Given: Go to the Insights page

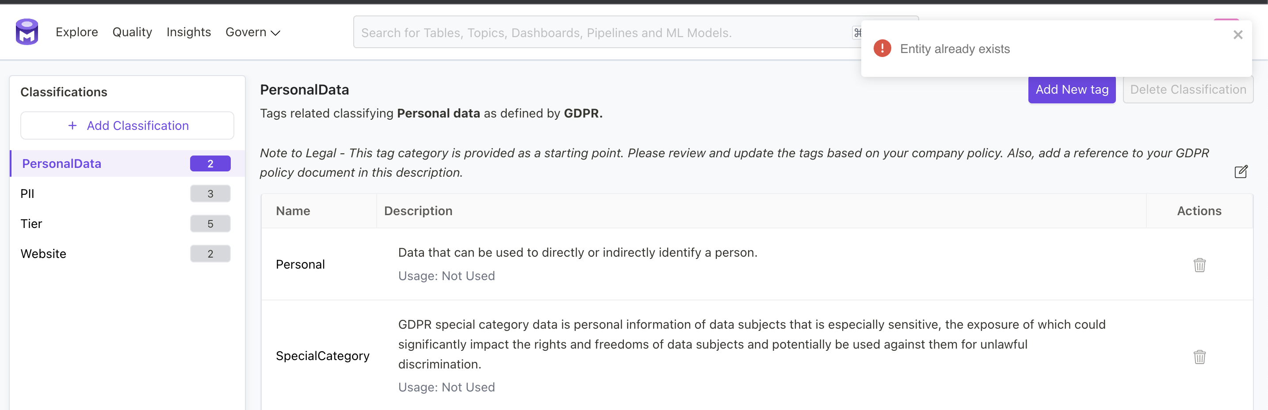Looking at the screenshot, I should (x=188, y=32).
